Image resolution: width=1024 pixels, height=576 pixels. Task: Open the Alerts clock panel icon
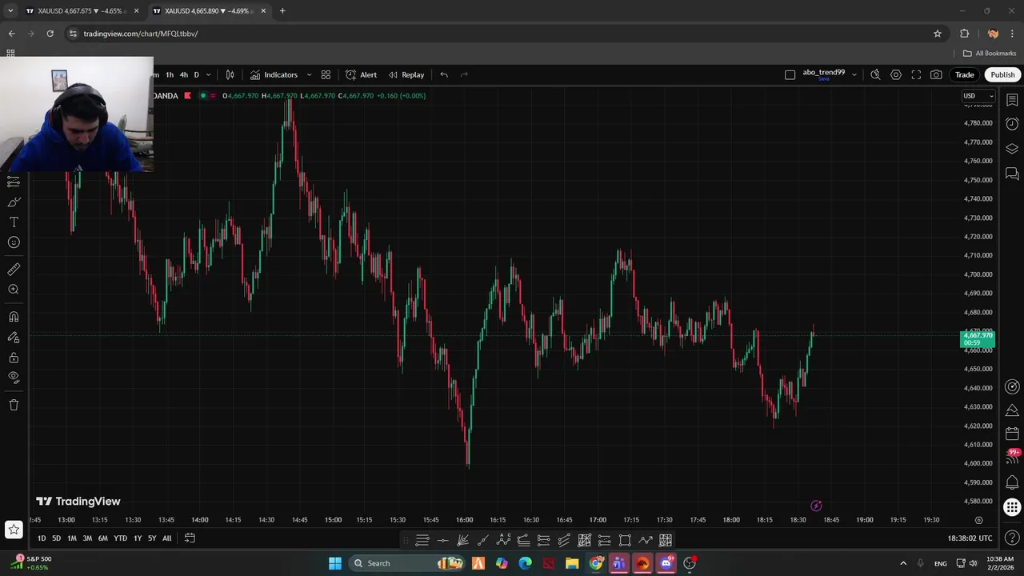pyautogui.click(x=1012, y=124)
